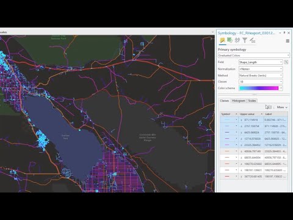
Task: Click line symbol in the 40936.797149 row
Action: click(x=227, y=151)
